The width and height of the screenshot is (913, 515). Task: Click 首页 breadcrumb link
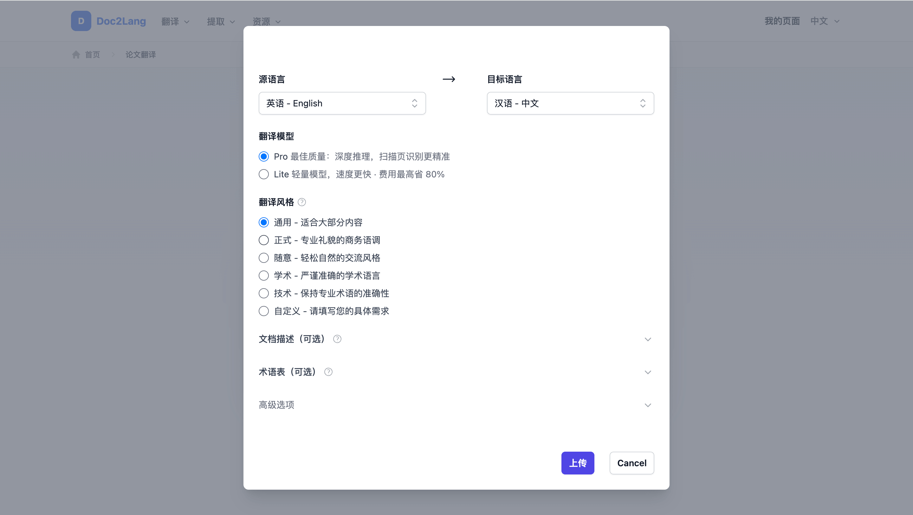(93, 54)
